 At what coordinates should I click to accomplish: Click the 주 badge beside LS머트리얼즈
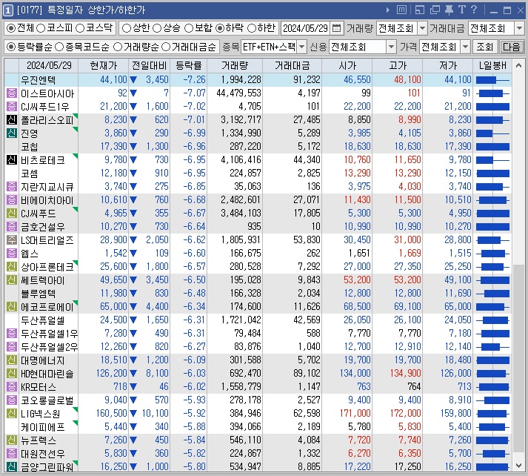click(11, 240)
